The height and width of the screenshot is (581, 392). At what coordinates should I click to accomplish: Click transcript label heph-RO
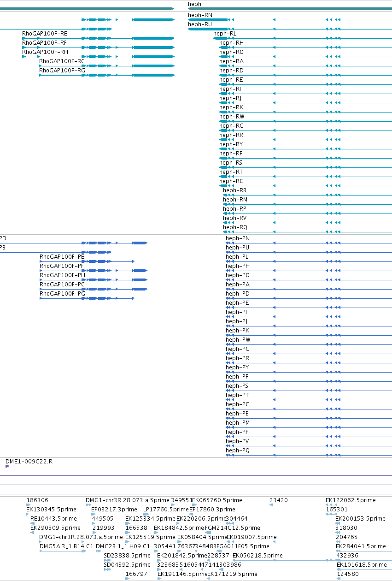point(231,52)
